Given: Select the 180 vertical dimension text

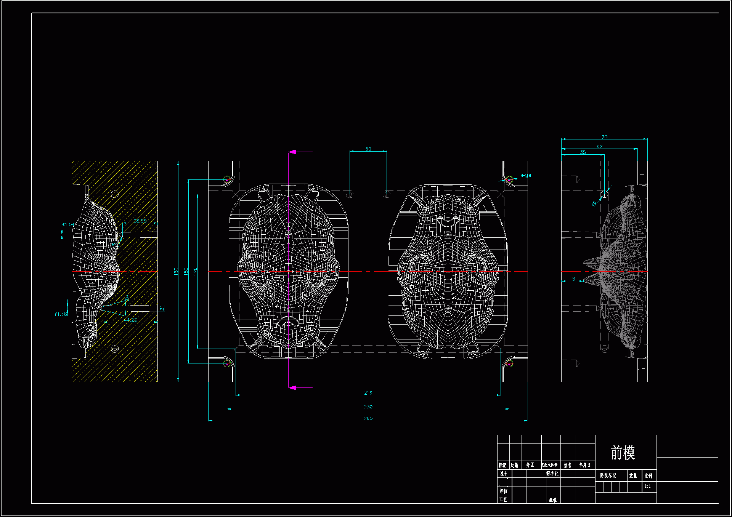Looking at the screenshot, I should (176, 271).
